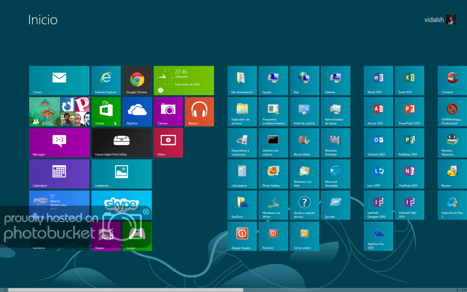Click the horizontal scrollbar at bottom

pyautogui.click(x=125, y=290)
